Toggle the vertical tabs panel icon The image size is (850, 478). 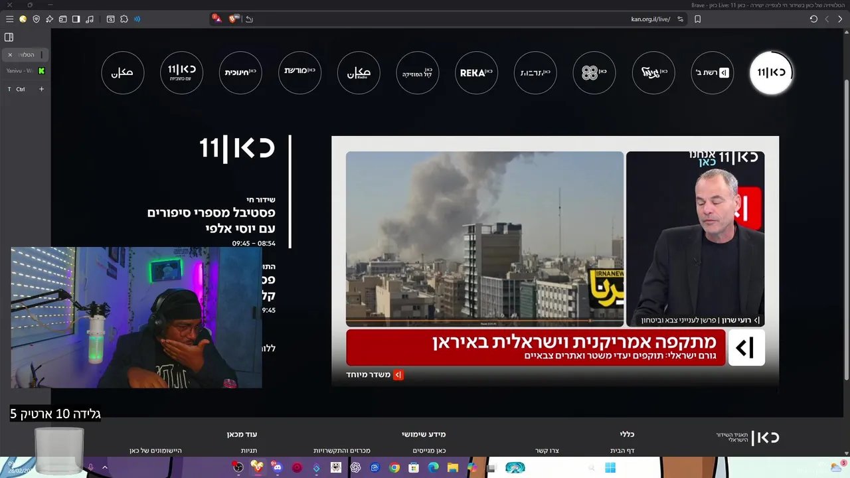[9, 37]
